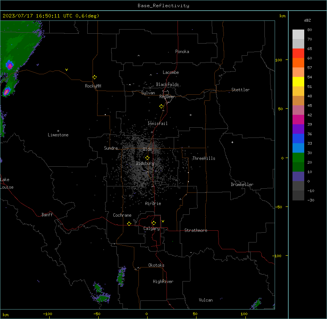Click the ThreeHills label
Screen dimensions: 327x319
pyautogui.click(x=204, y=158)
